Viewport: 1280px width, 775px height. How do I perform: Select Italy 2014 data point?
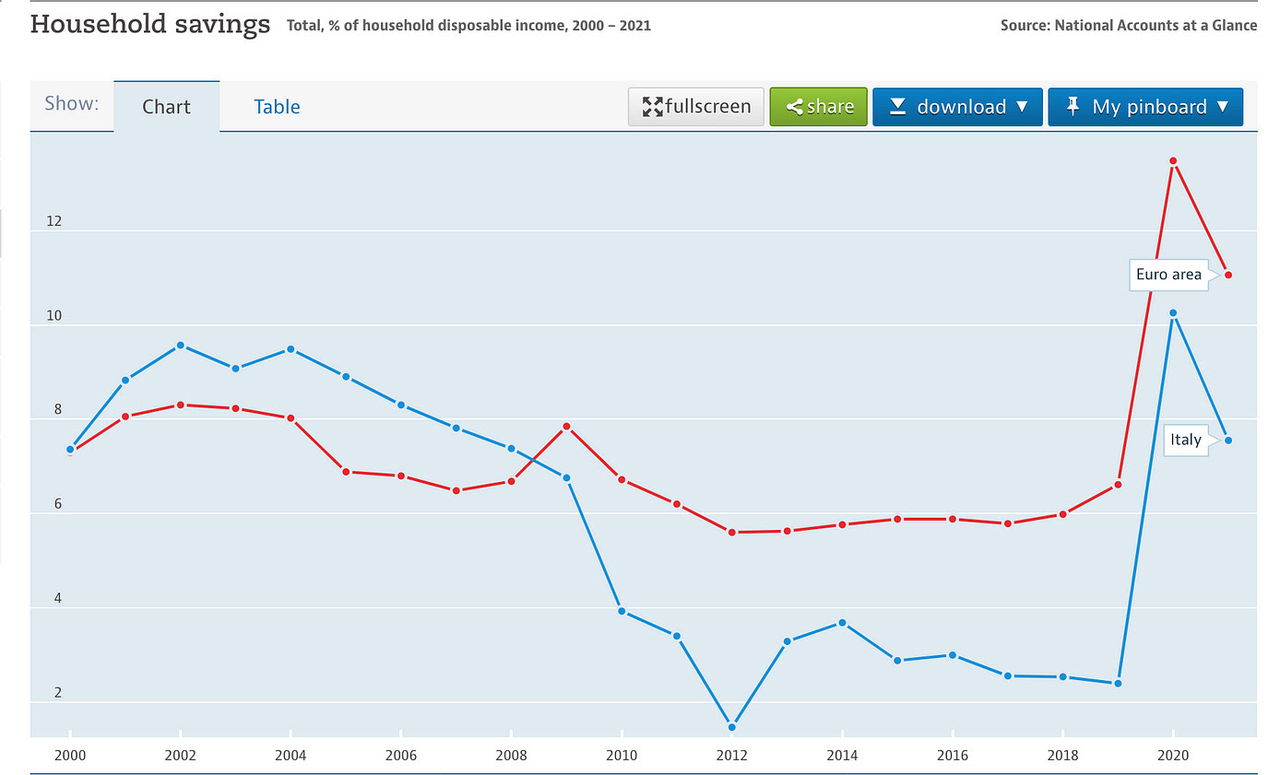pos(842,624)
